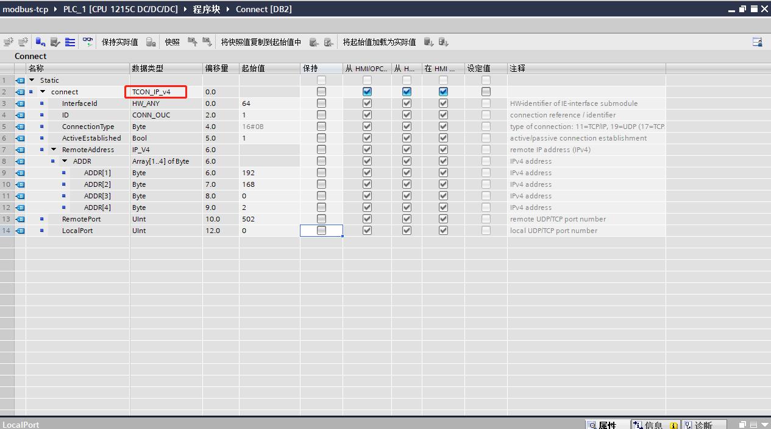Toggle 保持 checkbox in Static row
771x429 pixels.
(x=321, y=80)
